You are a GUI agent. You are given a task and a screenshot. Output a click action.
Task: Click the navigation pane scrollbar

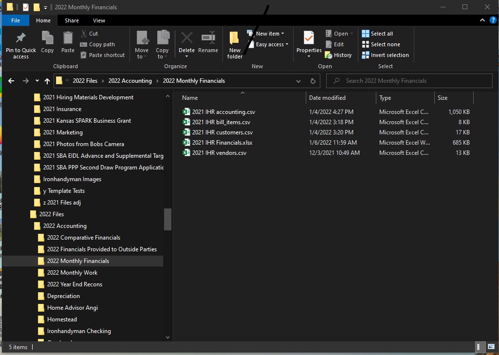click(x=167, y=219)
